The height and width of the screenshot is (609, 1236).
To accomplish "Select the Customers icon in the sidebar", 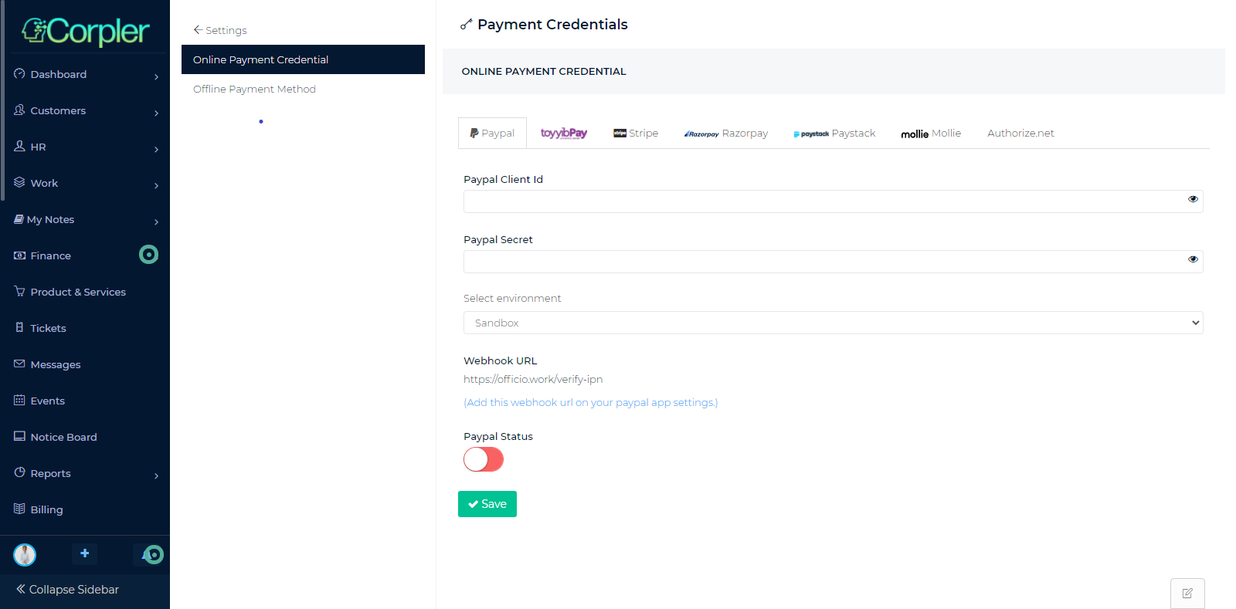I will coord(19,110).
